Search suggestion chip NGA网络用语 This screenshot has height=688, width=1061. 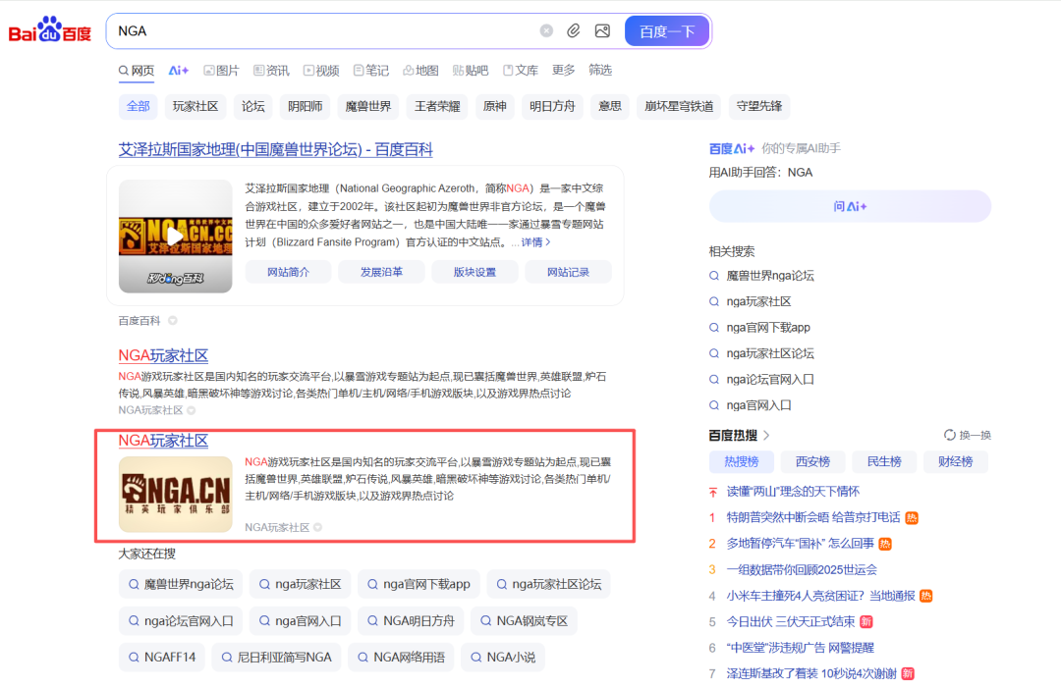[401, 657]
